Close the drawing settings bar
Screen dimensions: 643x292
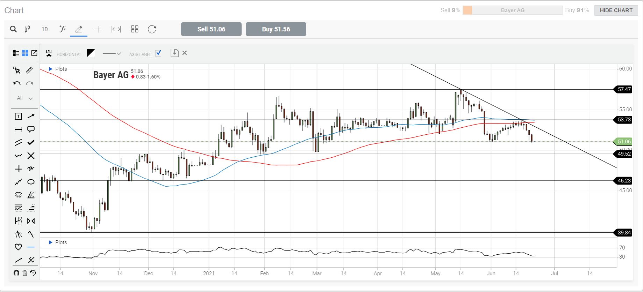click(185, 53)
